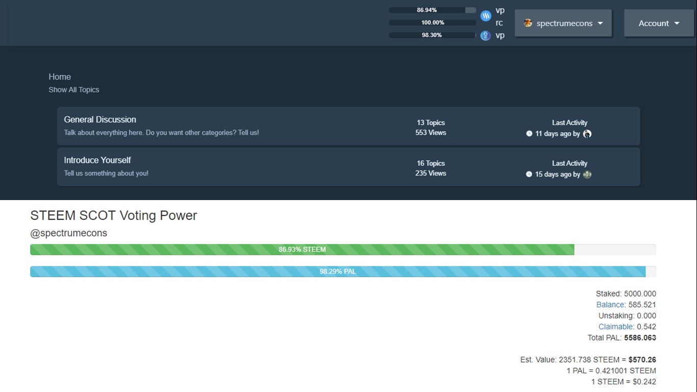Click the 'STEEM SCOT Voting Power' heading
The image size is (697, 392).
pyautogui.click(x=114, y=215)
